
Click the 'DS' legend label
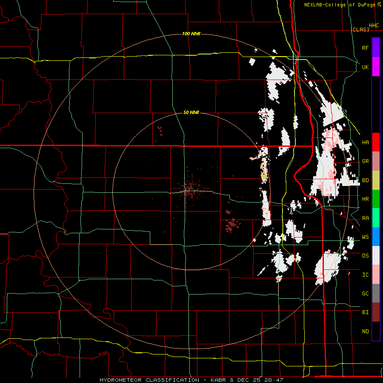[365, 256]
